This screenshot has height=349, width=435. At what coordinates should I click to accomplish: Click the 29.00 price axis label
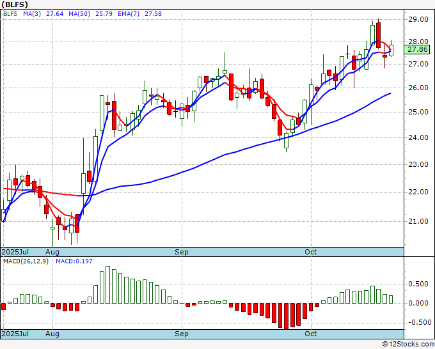click(x=418, y=19)
